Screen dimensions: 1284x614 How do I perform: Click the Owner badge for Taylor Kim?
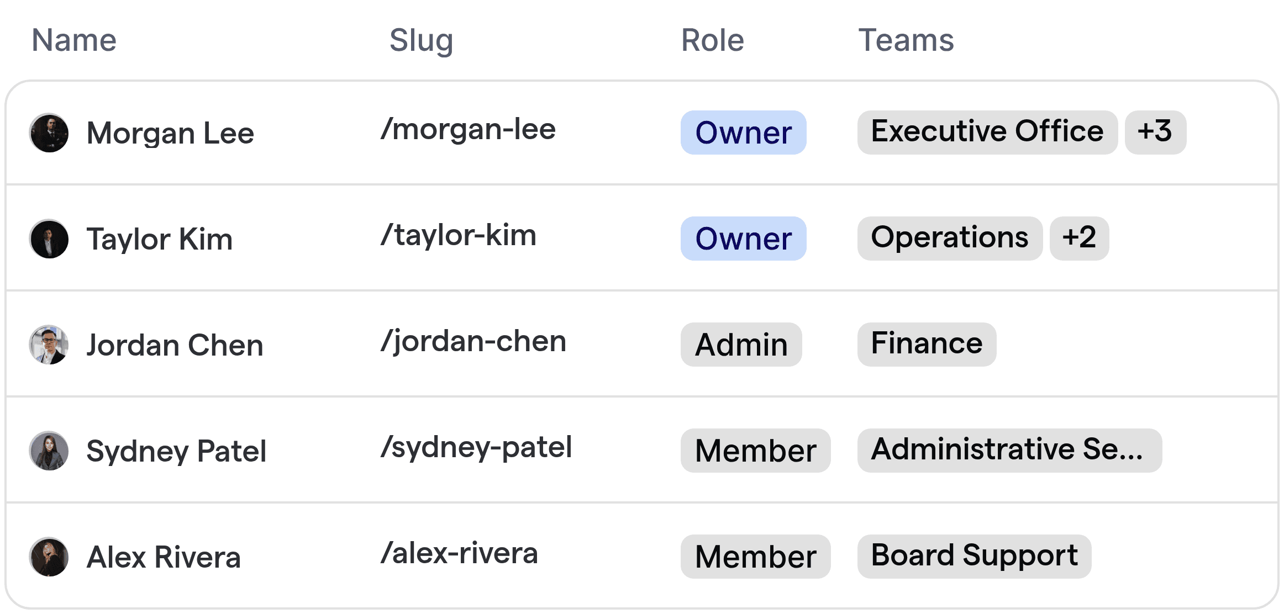[743, 239]
